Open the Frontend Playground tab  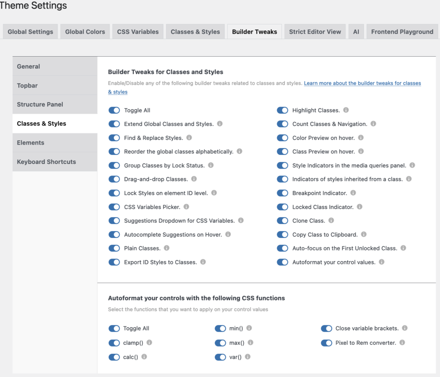[402, 32]
